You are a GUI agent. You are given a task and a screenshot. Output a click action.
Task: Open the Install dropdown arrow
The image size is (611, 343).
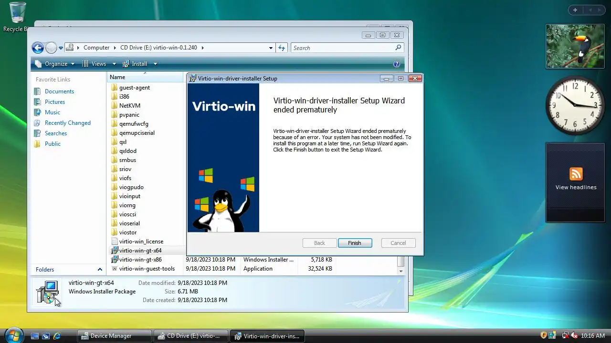tap(155, 64)
